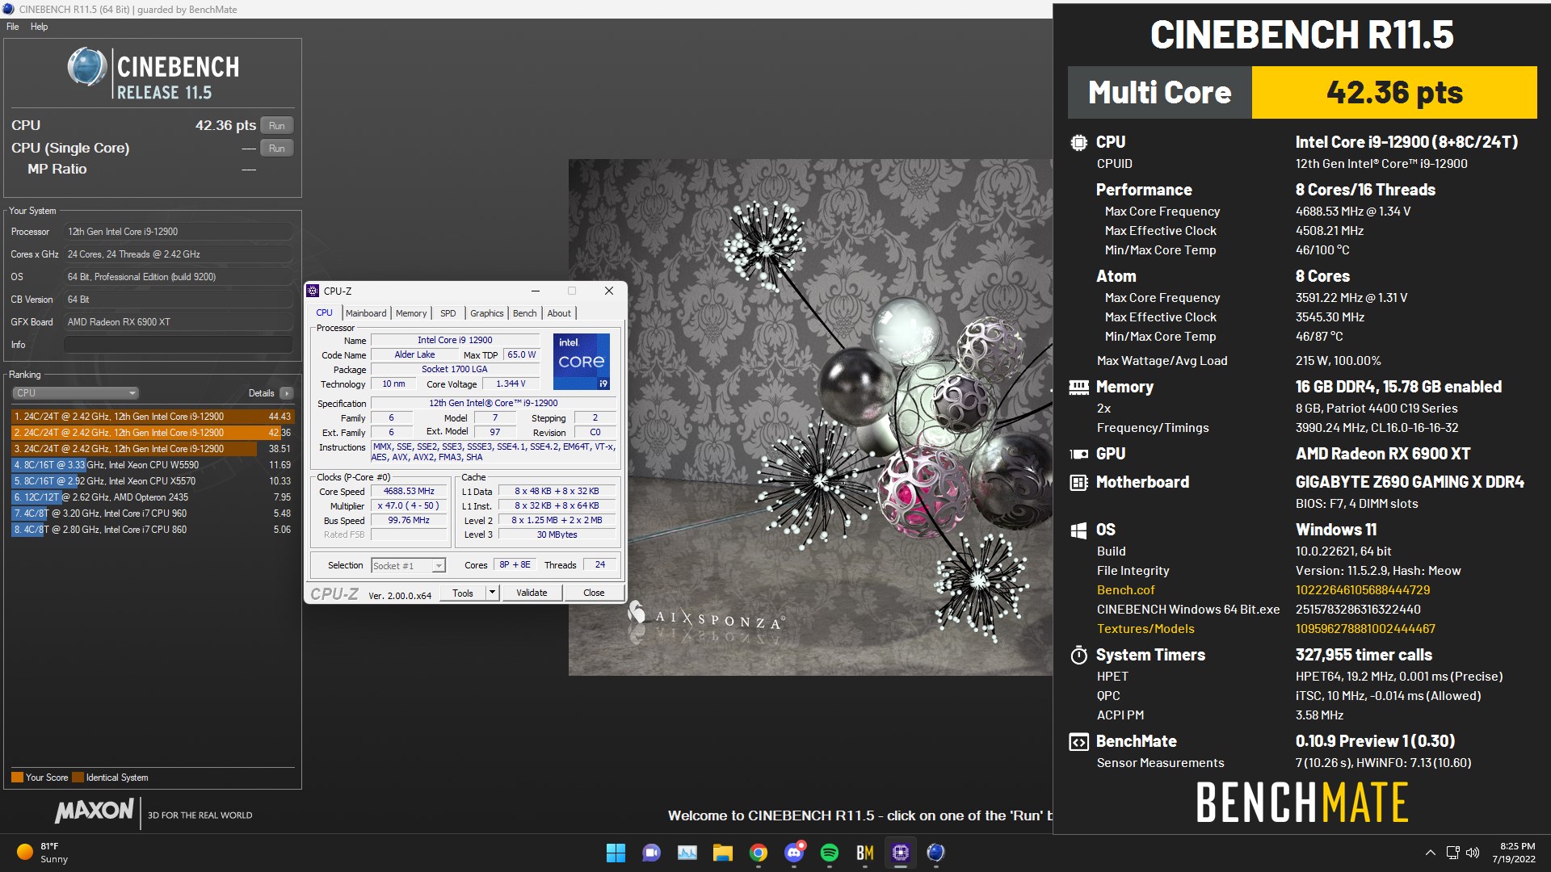
Task: Open weather widget showing 81°F Sunny
Action: coord(42,853)
